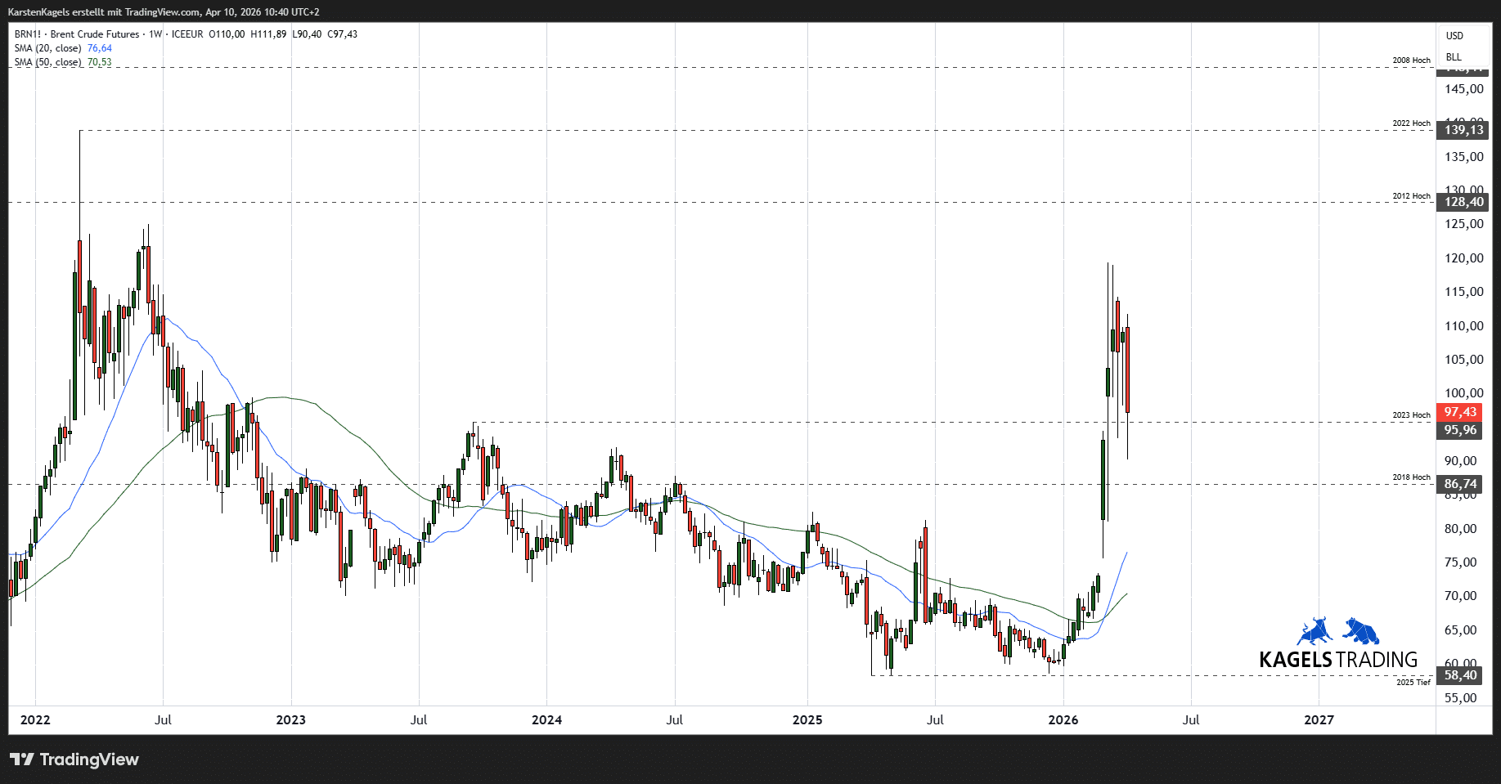Click the 58,40 price level tag
Screen dimensions: 1501x784
[x=1460, y=675]
